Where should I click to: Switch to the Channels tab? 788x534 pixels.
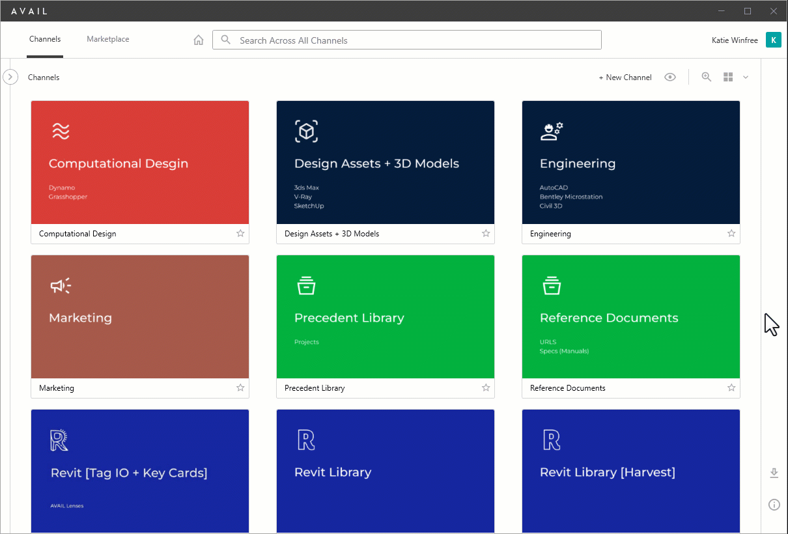coord(45,39)
